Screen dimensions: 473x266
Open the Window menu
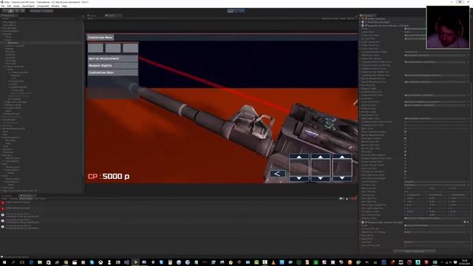(x=55, y=6)
